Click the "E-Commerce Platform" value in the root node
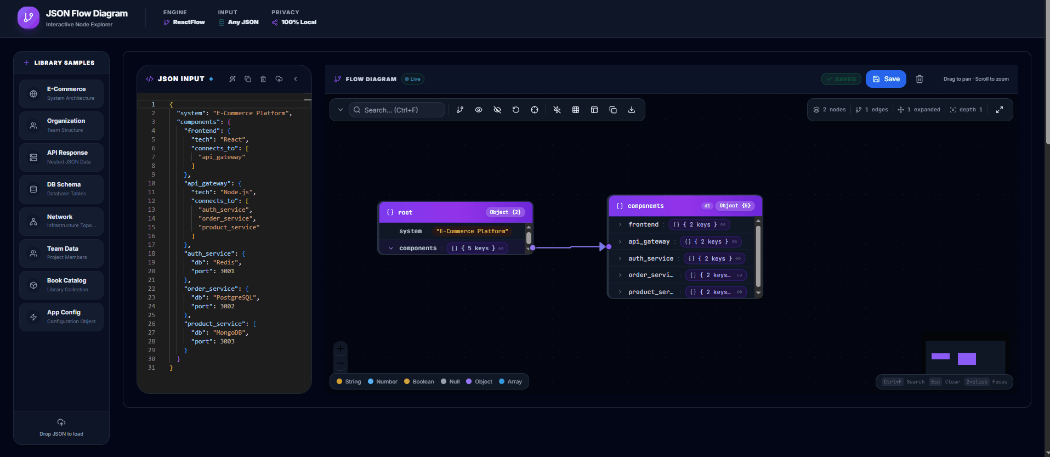 pos(472,231)
